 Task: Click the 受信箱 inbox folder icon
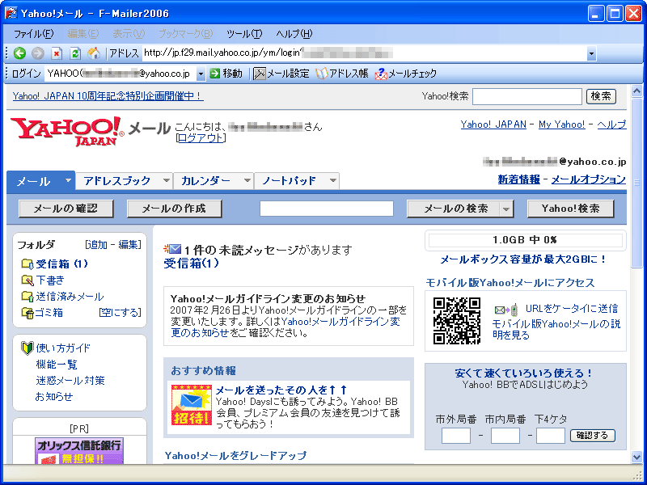[x=27, y=264]
